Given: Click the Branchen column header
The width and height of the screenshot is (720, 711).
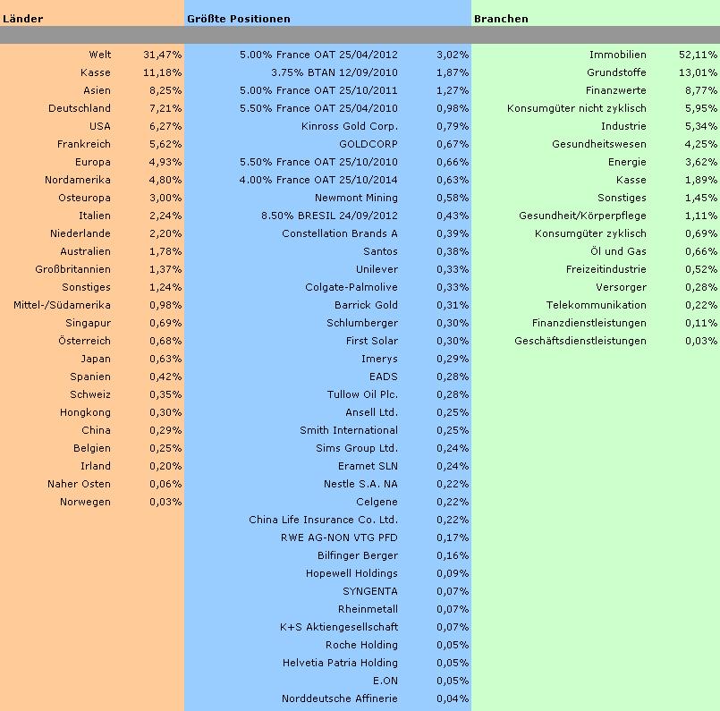Looking at the screenshot, I should pos(502,18).
